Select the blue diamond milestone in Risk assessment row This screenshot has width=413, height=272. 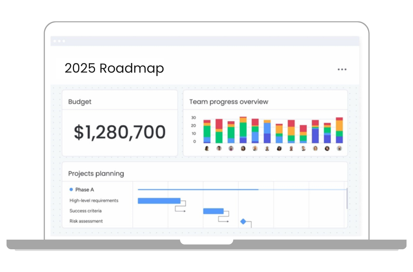(243, 221)
